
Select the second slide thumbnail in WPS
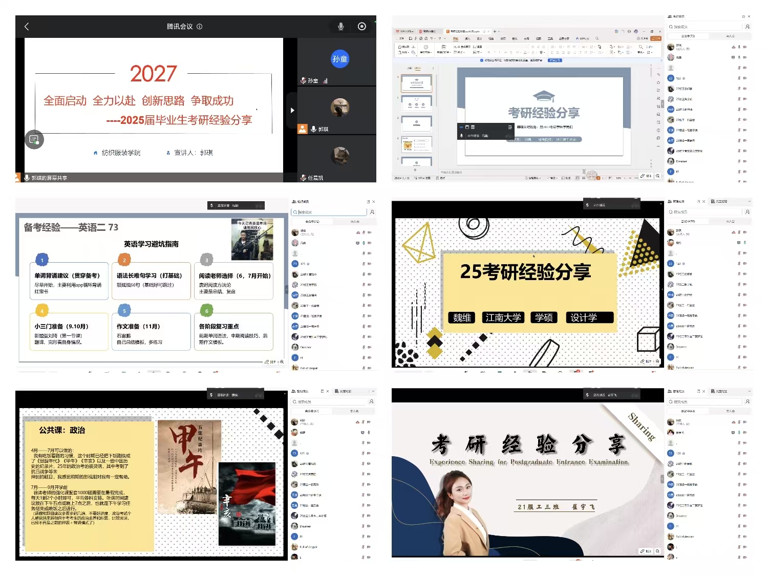click(416, 103)
